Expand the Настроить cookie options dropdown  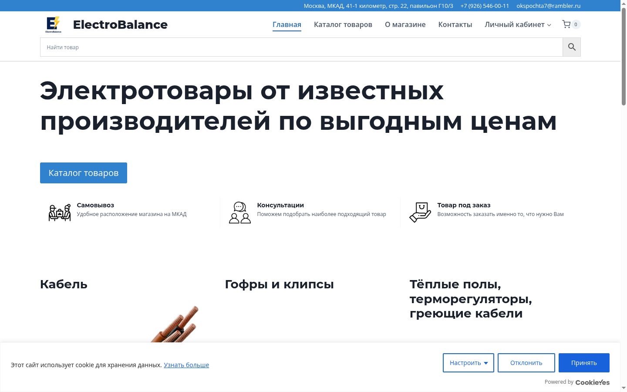(469, 363)
